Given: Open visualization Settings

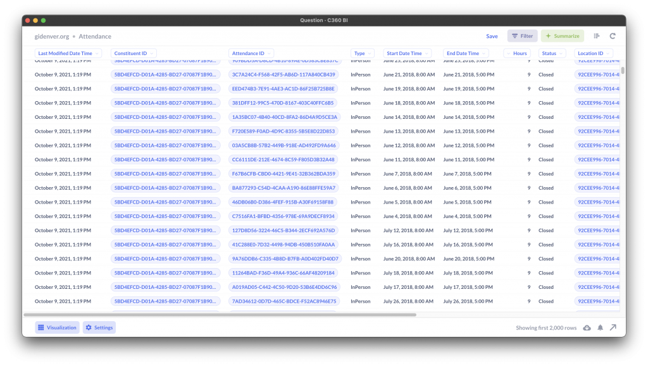Looking at the screenshot, I should pos(99,327).
